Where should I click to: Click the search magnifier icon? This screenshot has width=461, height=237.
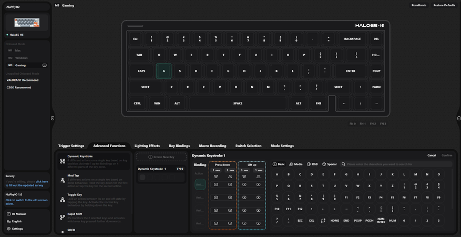[x=343, y=164]
